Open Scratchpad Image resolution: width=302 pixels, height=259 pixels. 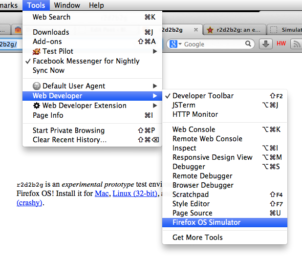pyautogui.click(x=225, y=194)
